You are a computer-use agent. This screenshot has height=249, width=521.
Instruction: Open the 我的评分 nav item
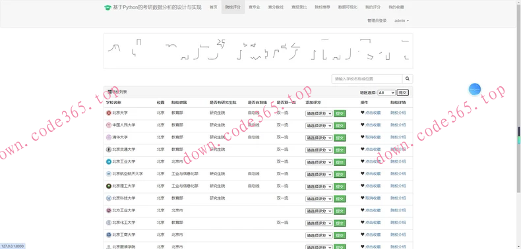coord(373,7)
